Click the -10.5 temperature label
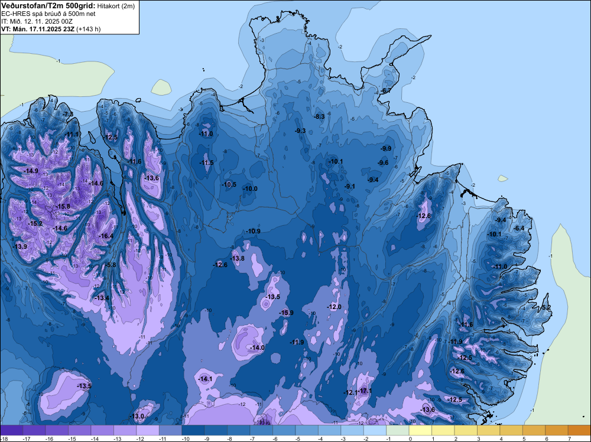Image resolution: width=591 pixels, height=442 pixels. [x=229, y=184]
